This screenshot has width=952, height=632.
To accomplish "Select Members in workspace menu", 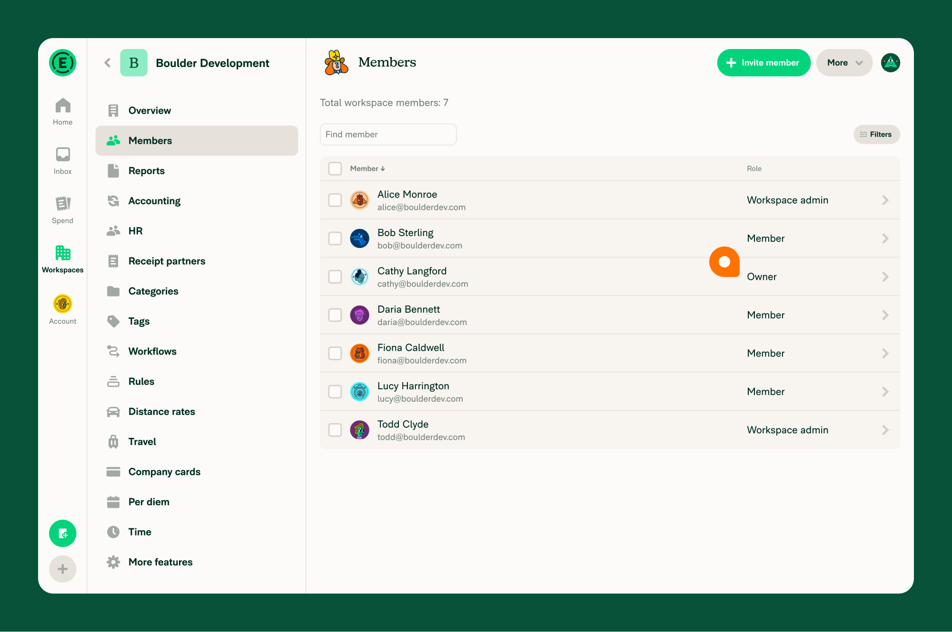I will point(197,140).
